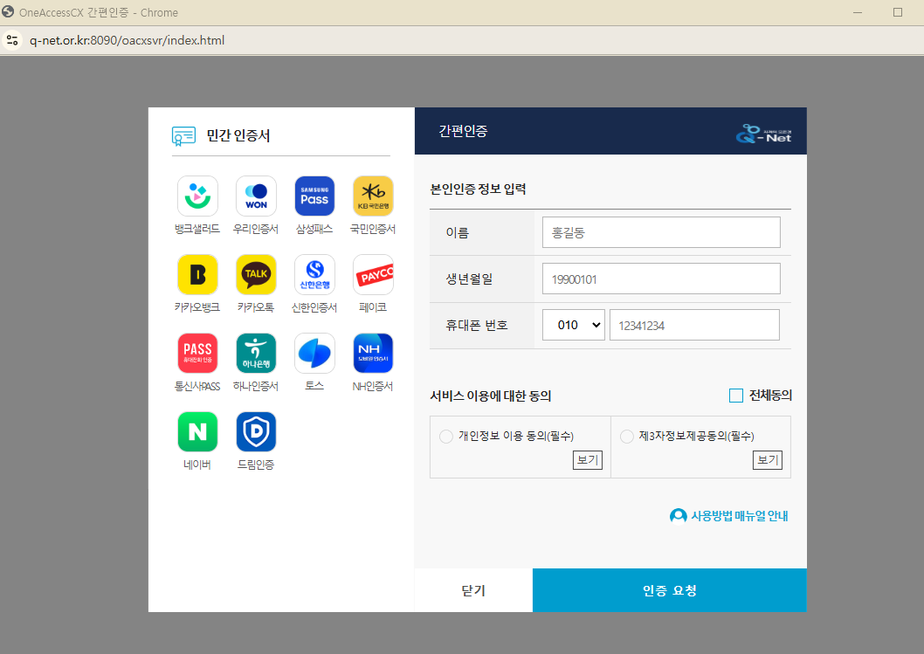Choose the KakaoTalk (카카오톡) certificate icon
The width and height of the screenshot is (924, 654).
point(256,274)
